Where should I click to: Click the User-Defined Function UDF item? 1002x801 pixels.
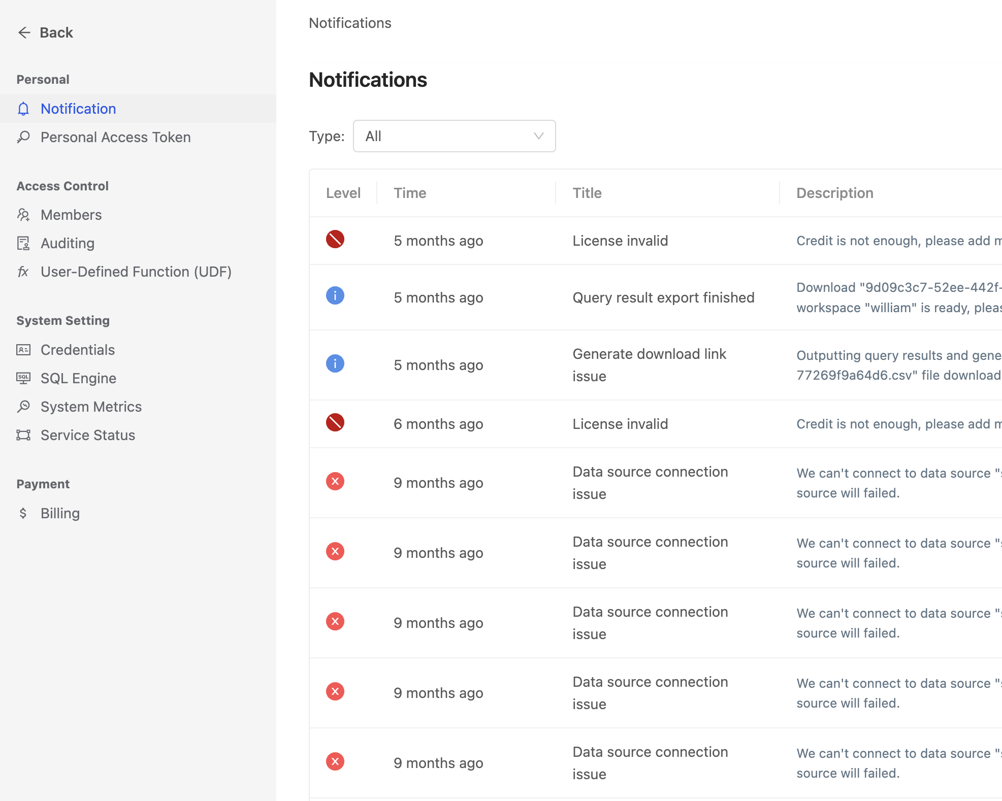(x=136, y=272)
